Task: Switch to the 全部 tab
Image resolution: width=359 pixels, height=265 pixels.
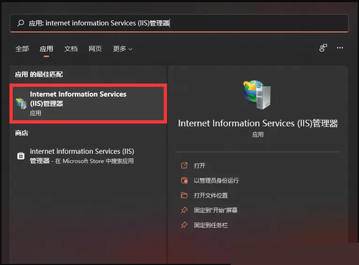Action: [22, 49]
